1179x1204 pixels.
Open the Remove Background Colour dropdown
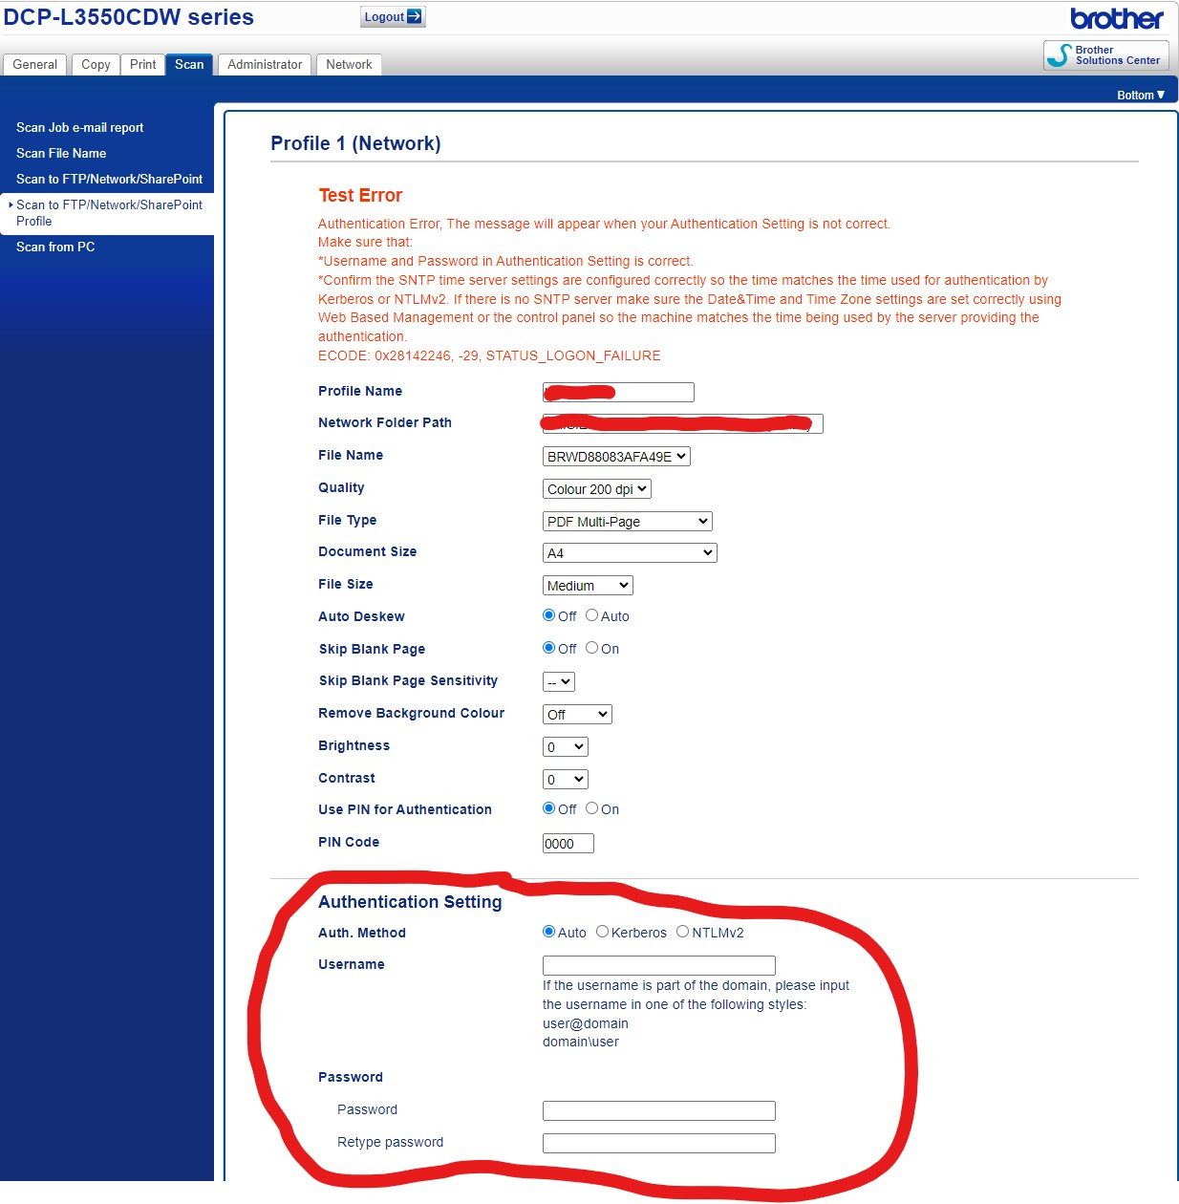(x=576, y=714)
